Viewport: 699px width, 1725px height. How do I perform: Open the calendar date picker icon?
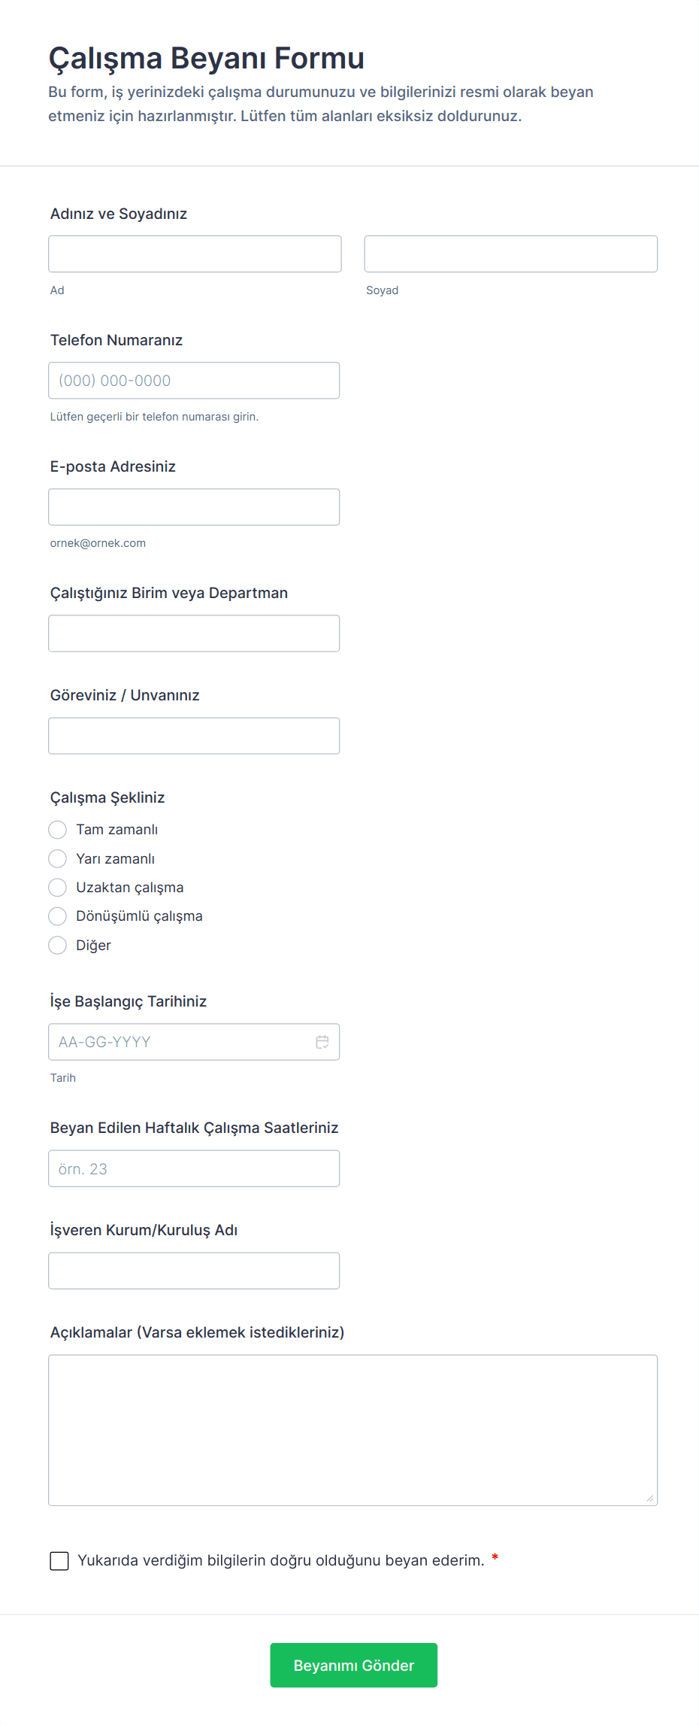point(322,1042)
